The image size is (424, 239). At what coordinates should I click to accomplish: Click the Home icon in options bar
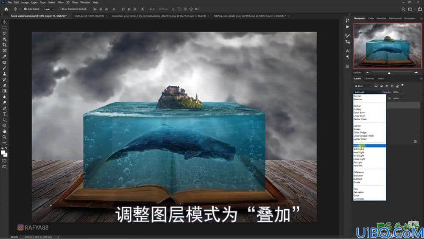click(x=6, y=9)
